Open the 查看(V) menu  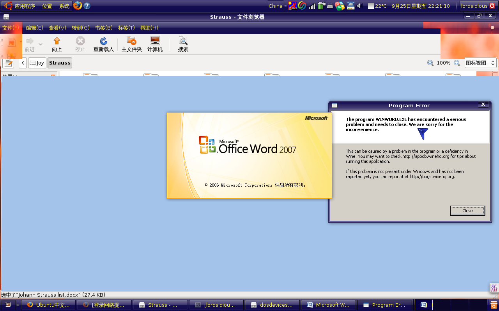pyautogui.click(x=57, y=28)
